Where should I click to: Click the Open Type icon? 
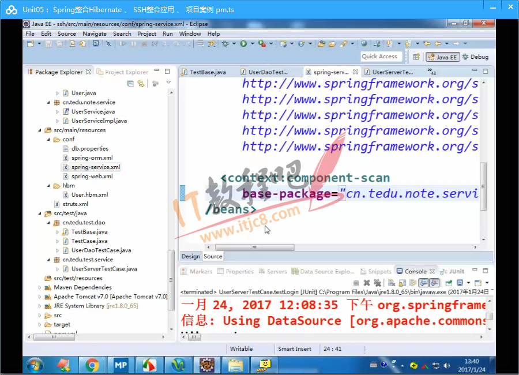click(x=321, y=43)
